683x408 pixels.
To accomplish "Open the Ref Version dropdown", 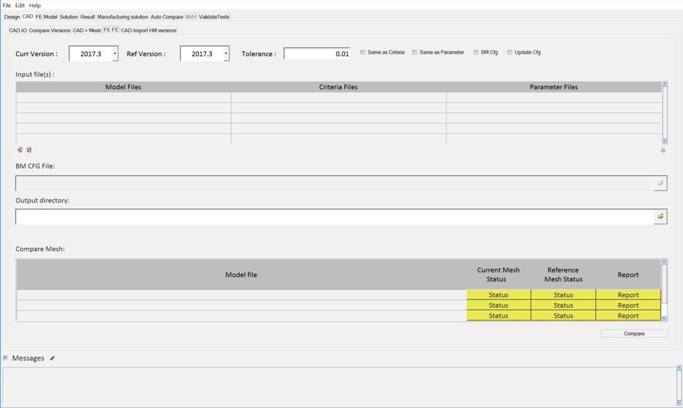I will pyautogui.click(x=226, y=54).
